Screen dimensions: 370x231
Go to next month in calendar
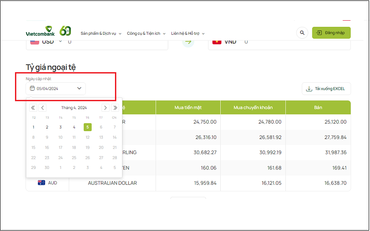(105, 108)
